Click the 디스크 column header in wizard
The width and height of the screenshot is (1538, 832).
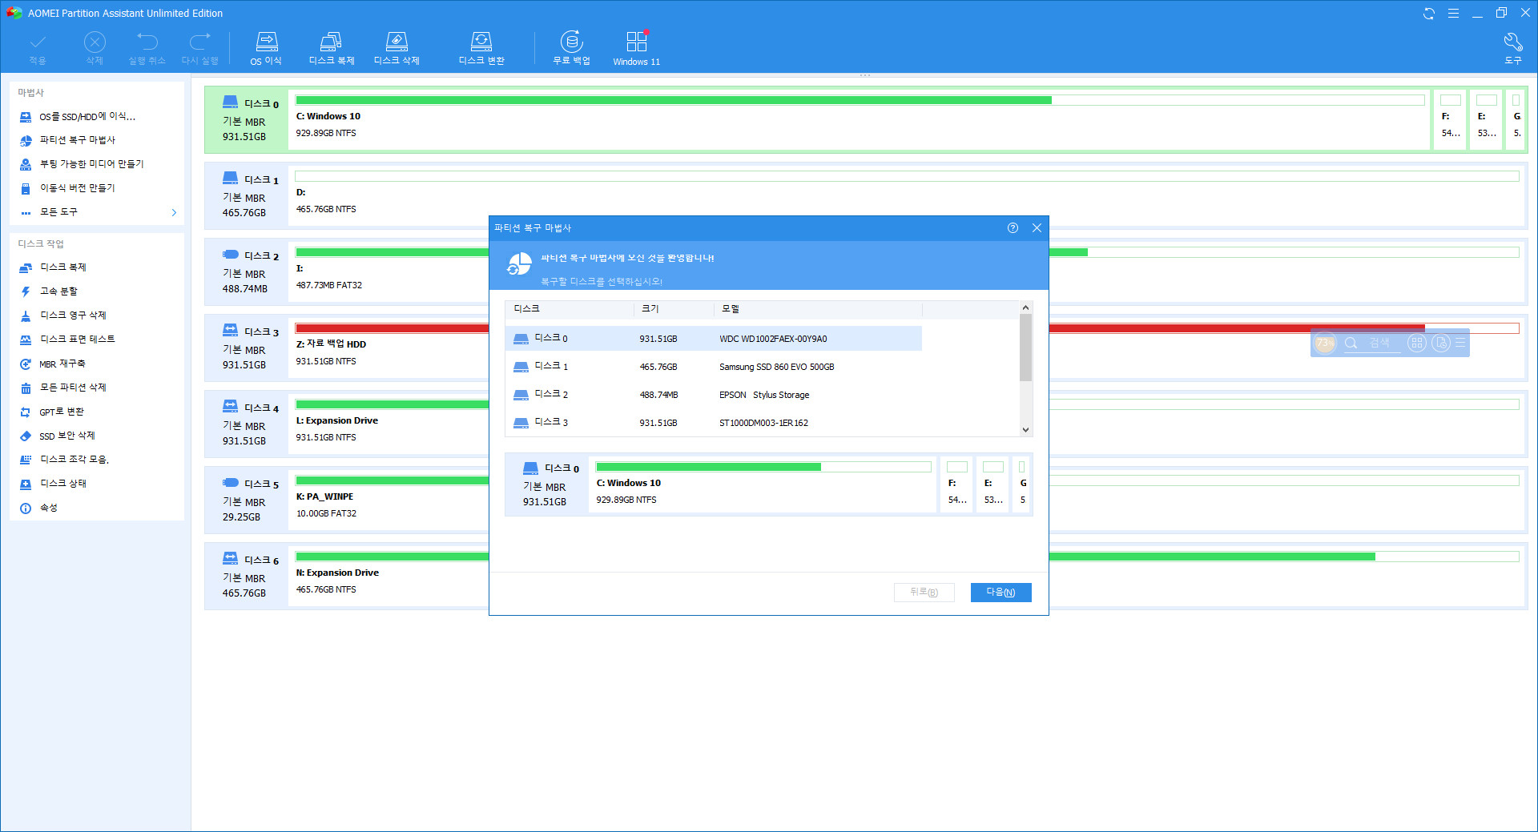click(570, 309)
